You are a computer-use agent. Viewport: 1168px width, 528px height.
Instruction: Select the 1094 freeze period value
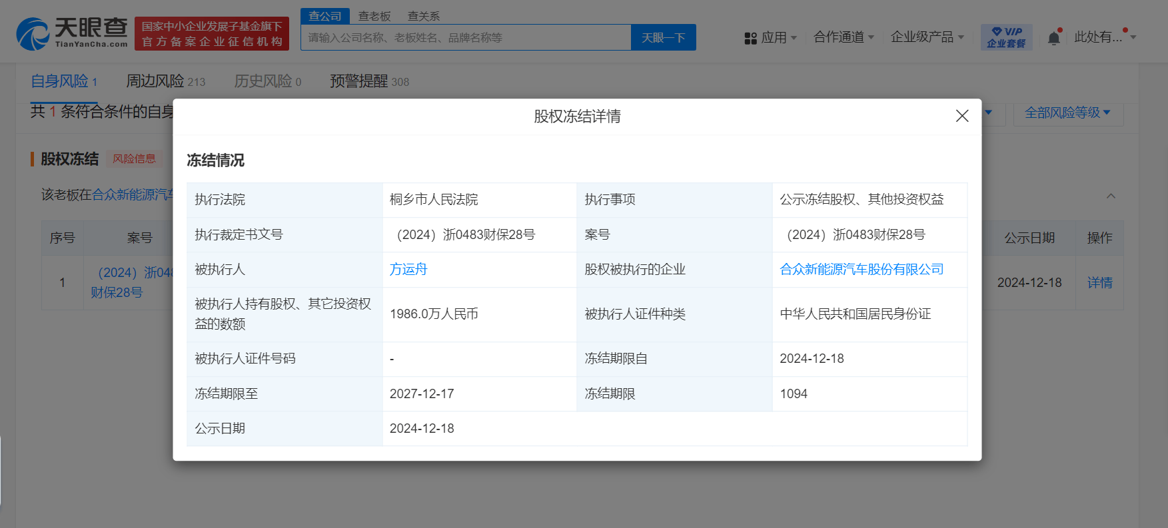[794, 394]
